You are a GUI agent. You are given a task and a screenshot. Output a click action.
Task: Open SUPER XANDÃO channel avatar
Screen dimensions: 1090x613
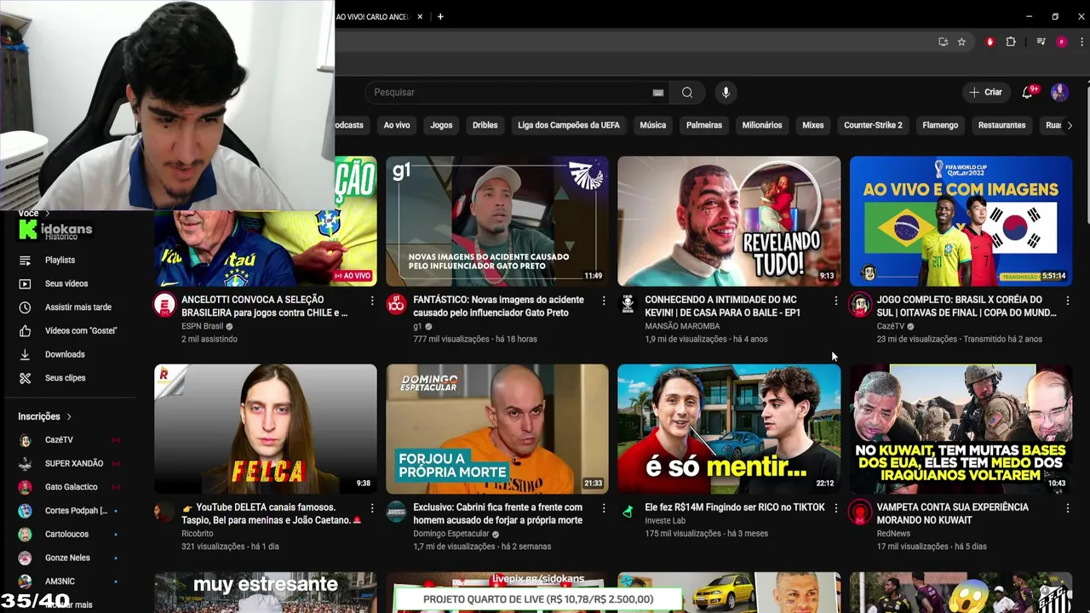coord(26,464)
